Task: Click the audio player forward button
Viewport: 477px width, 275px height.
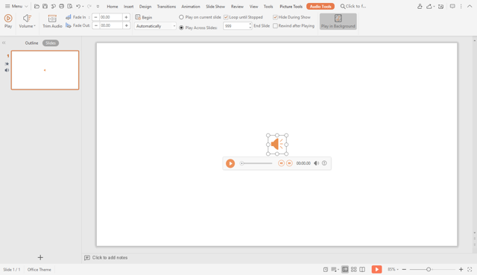Action: 289,163
